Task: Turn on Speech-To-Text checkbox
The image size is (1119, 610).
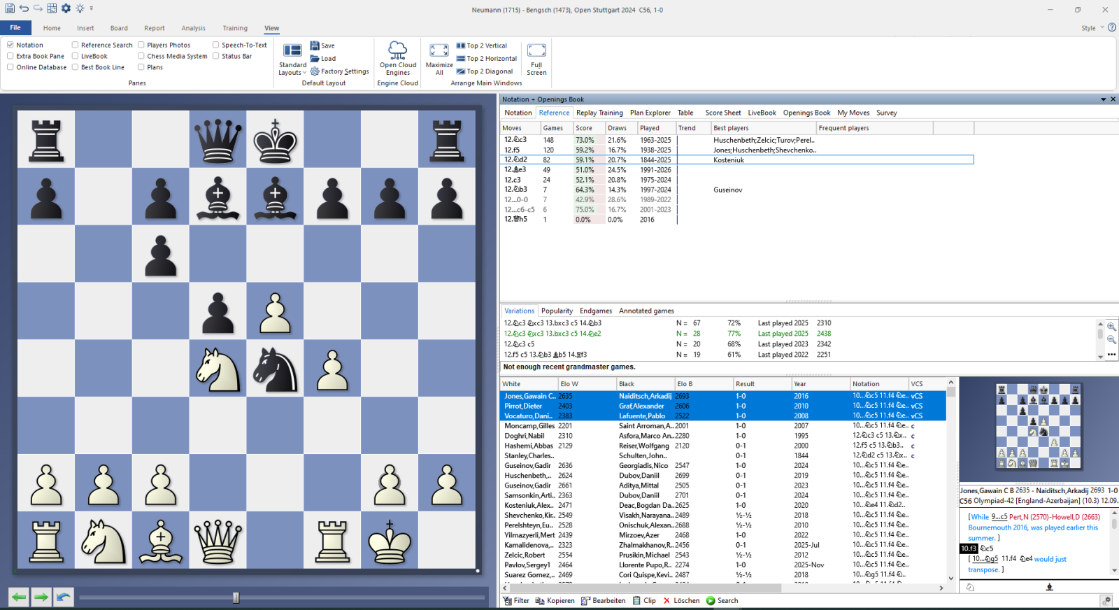Action: 216,45
